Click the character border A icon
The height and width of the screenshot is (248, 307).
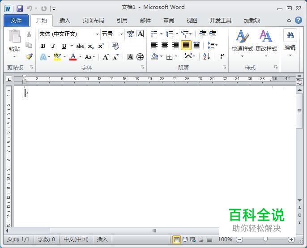pos(140,34)
